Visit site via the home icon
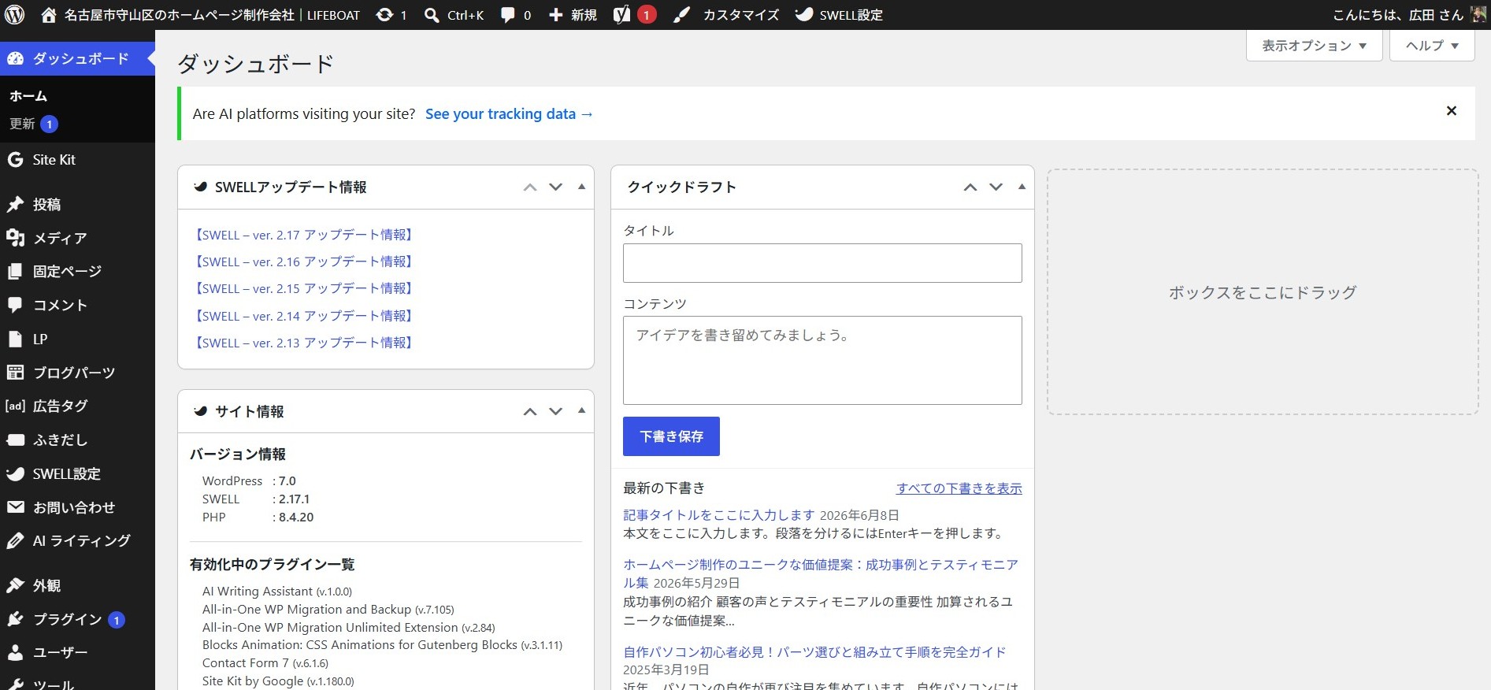This screenshot has height=690, width=1491. pos(49,15)
